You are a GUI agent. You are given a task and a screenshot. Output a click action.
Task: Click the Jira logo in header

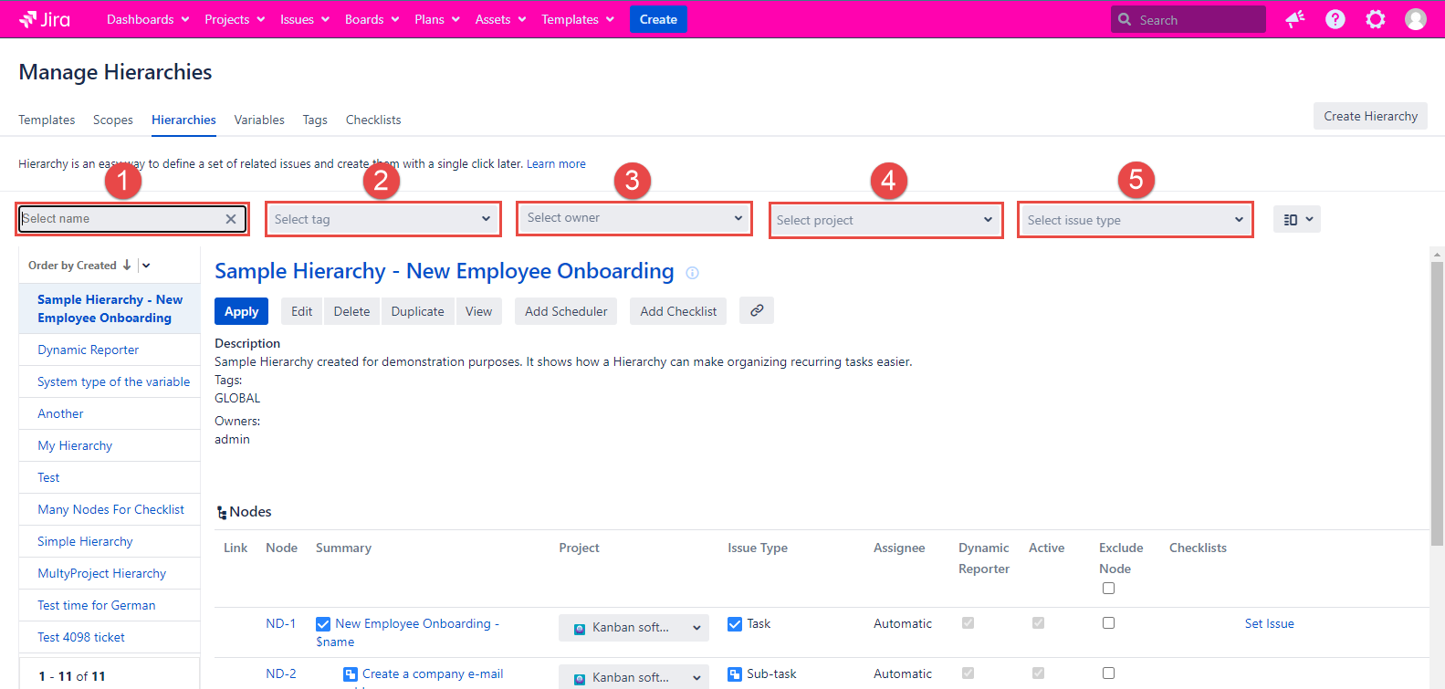point(45,19)
